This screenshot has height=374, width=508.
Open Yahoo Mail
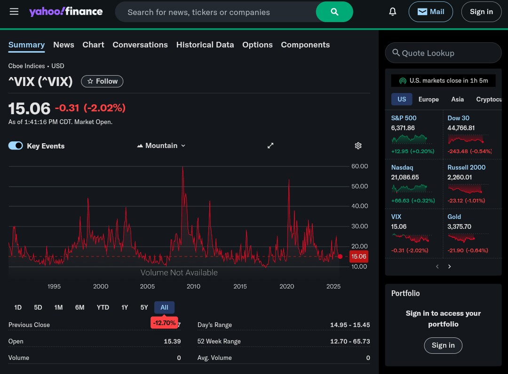pyautogui.click(x=430, y=12)
